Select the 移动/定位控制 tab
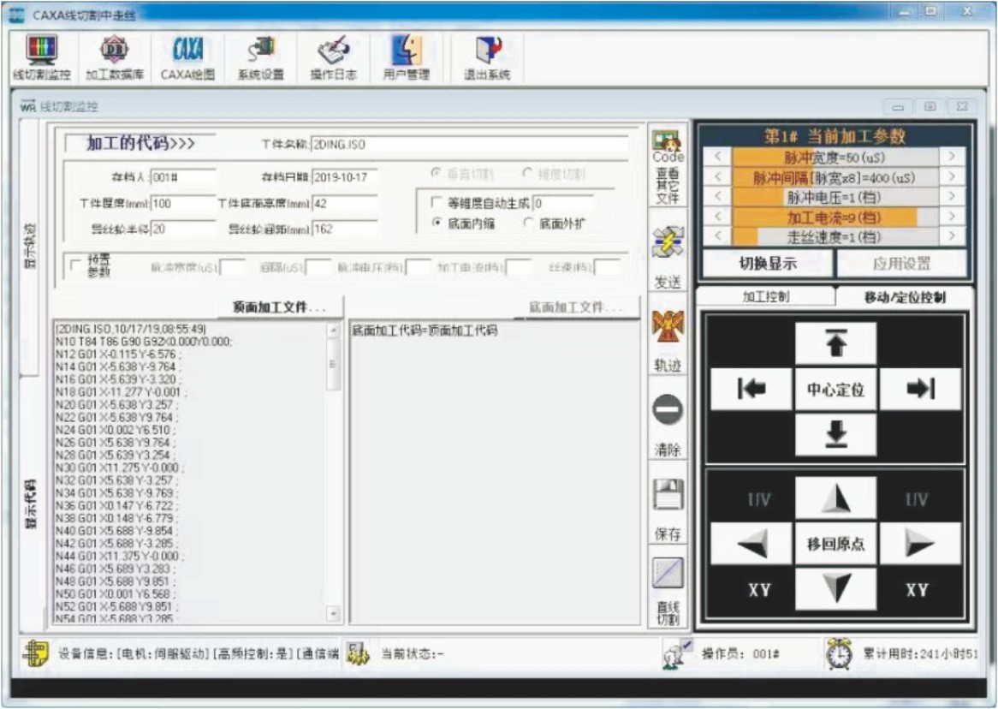This screenshot has width=998, height=709. [904, 296]
